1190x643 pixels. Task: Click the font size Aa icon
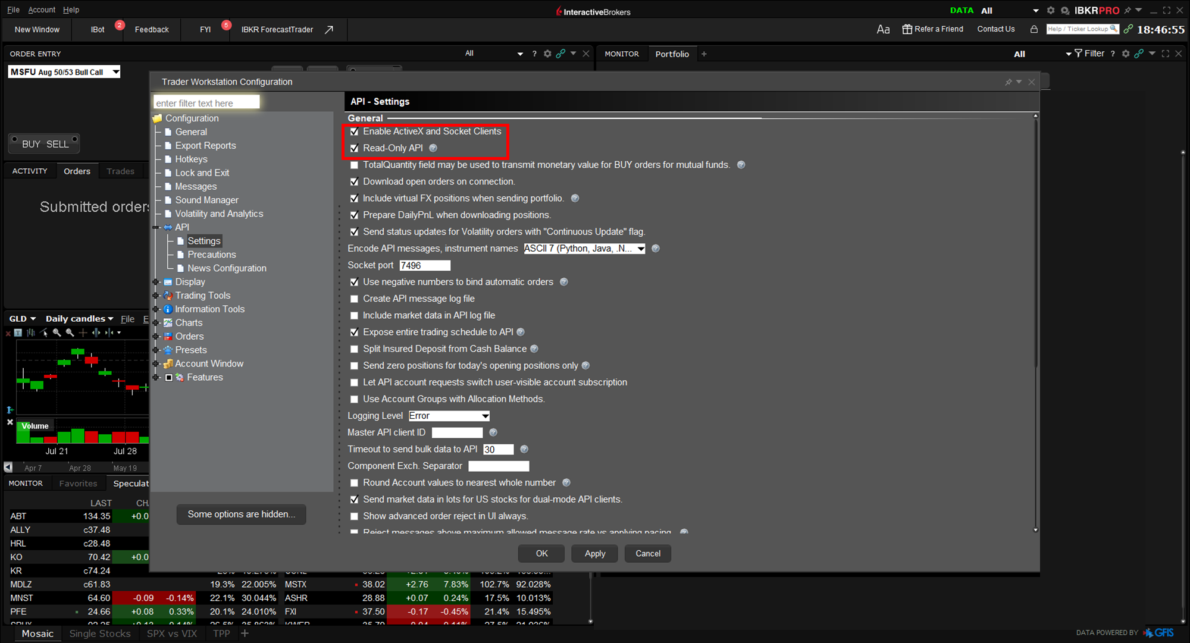coord(883,29)
